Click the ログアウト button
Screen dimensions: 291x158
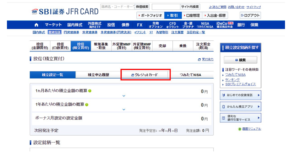pyautogui.click(x=250, y=15)
